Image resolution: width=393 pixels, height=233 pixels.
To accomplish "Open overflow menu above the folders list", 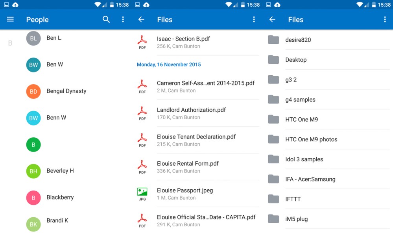I will click(x=385, y=19).
